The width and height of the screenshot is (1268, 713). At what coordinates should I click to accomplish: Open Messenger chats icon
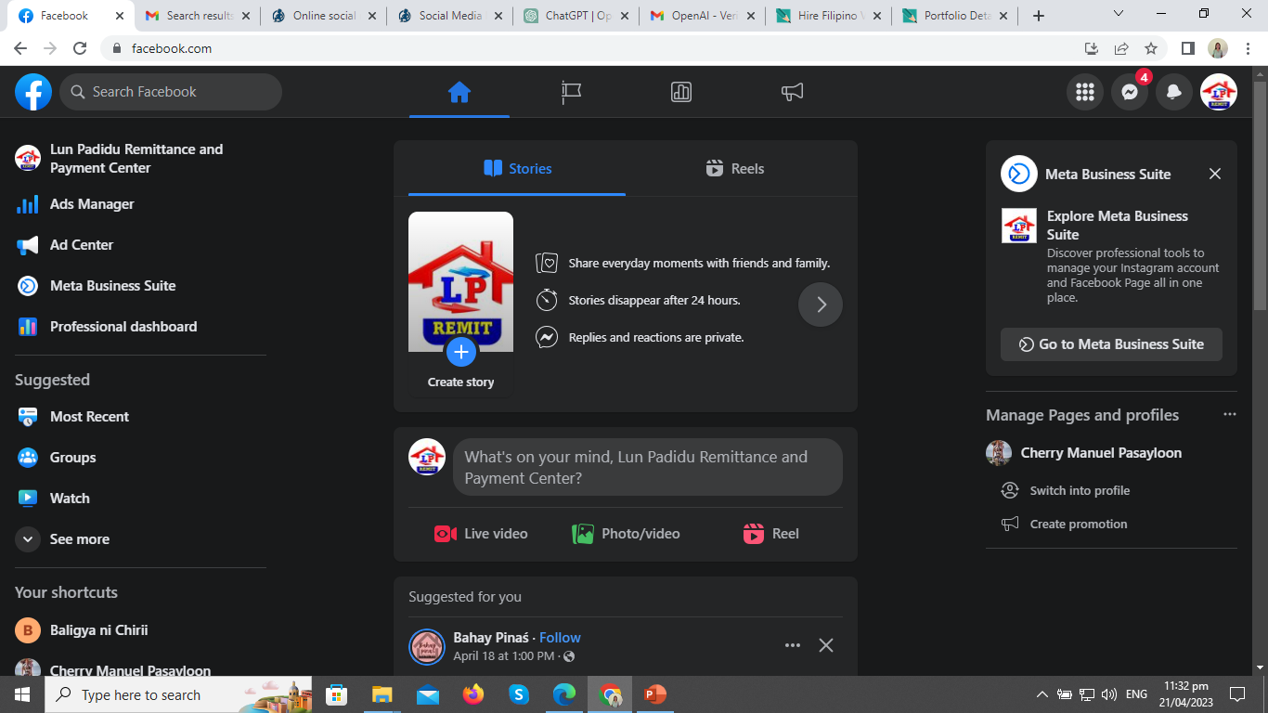(x=1130, y=92)
